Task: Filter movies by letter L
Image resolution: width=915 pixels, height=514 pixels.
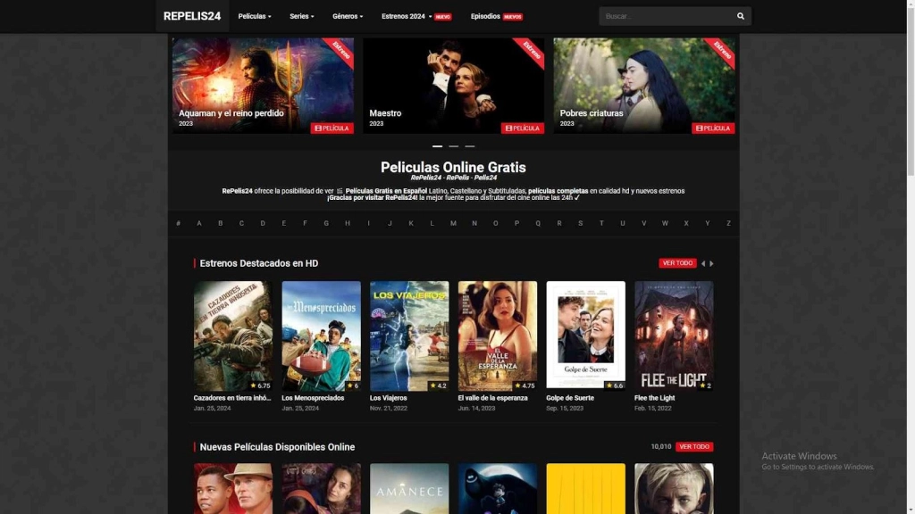Action: pos(432,223)
